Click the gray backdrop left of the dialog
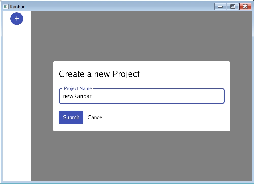 [42, 97]
